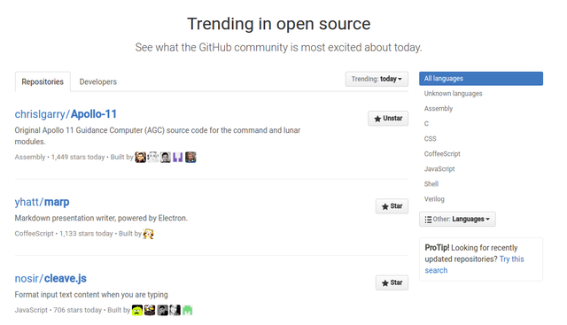Filter trending by CSS
Screen dimensions: 567x325
431,139
